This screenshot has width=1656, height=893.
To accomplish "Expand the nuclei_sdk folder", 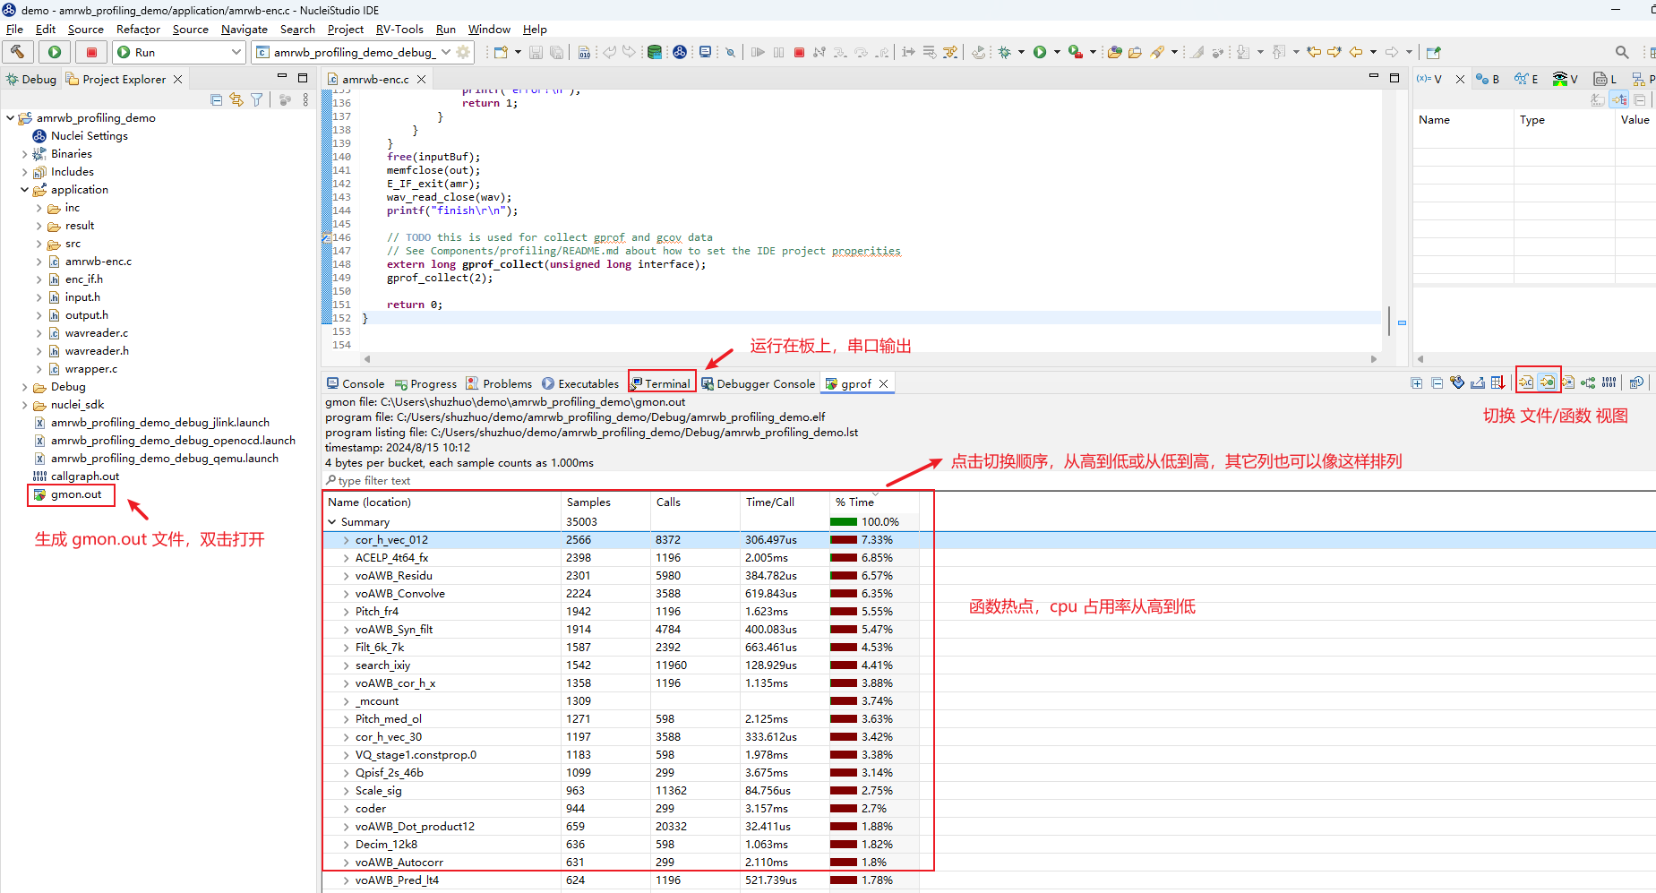I will coord(24,405).
